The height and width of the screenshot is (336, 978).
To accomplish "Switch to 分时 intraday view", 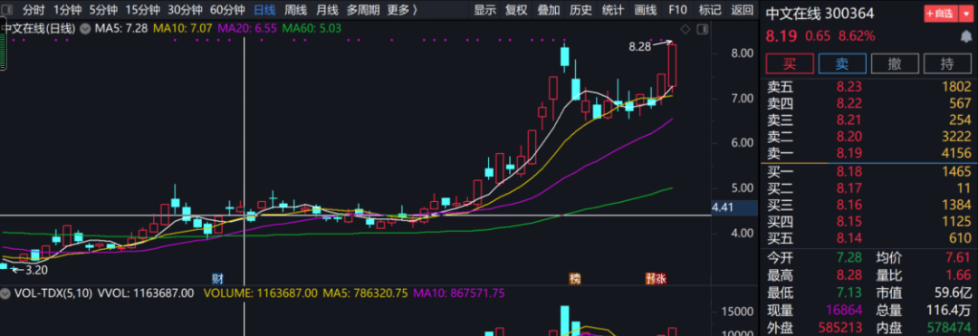I will point(34,10).
